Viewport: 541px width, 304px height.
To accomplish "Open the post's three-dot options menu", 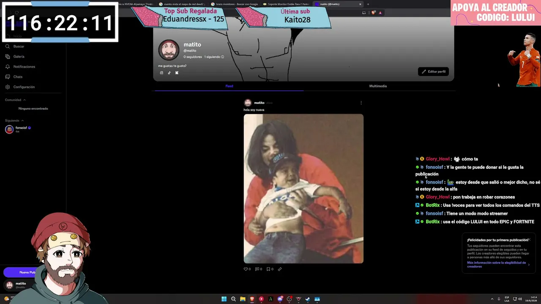I will (x=361, y=103).
